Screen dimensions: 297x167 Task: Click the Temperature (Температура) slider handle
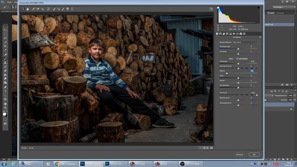pos(238,49)
